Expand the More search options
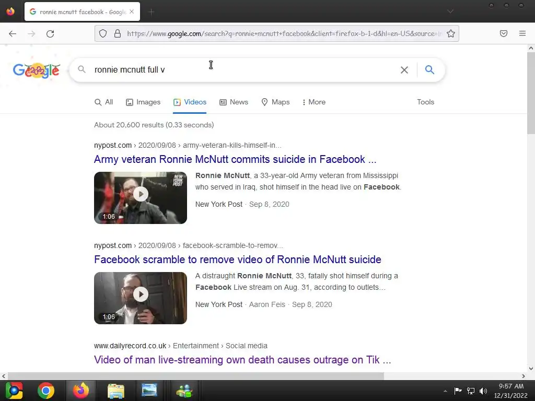This screenshot has height=401, width=535. 314,102
